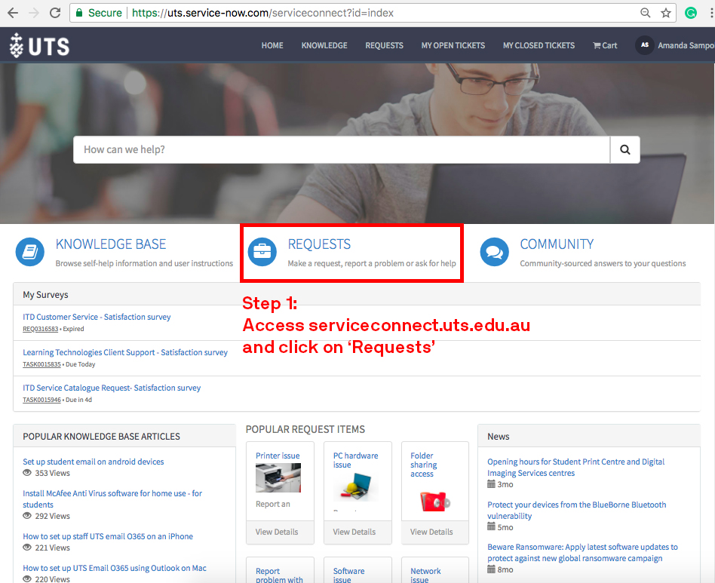This screenshot has height=583, width=715.
Task: Click the AS user avatar
Action: pyautogui.click(x=645, y=45)
